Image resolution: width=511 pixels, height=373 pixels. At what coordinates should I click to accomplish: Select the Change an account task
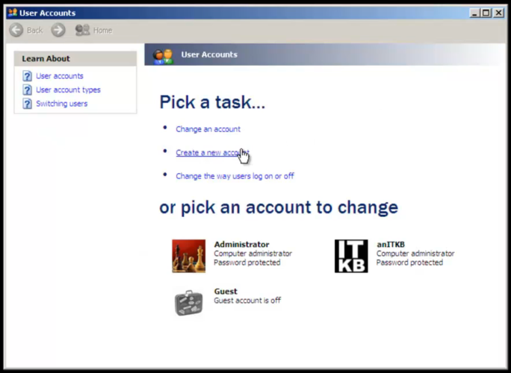[x=208, y=129]
